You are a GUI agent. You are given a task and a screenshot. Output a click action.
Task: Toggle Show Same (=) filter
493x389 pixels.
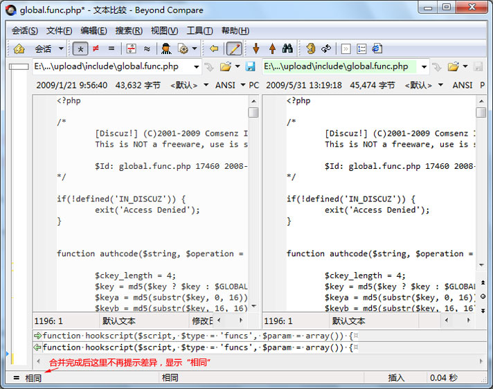(111, 48)
